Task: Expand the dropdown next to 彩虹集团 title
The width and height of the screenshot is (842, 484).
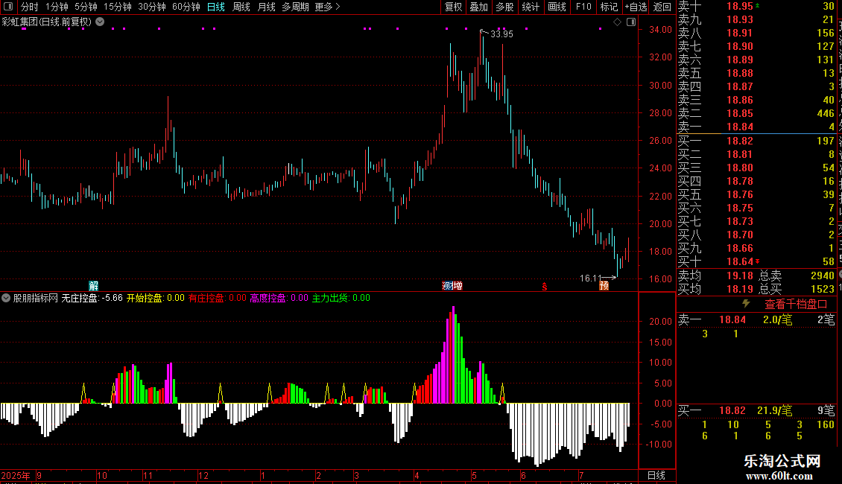Action: tap(100, 22)
